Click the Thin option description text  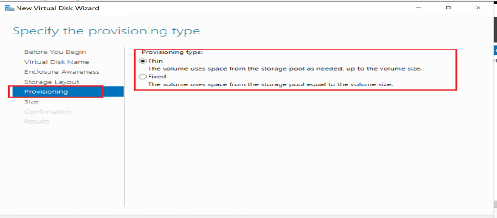(x=284, y=69)
